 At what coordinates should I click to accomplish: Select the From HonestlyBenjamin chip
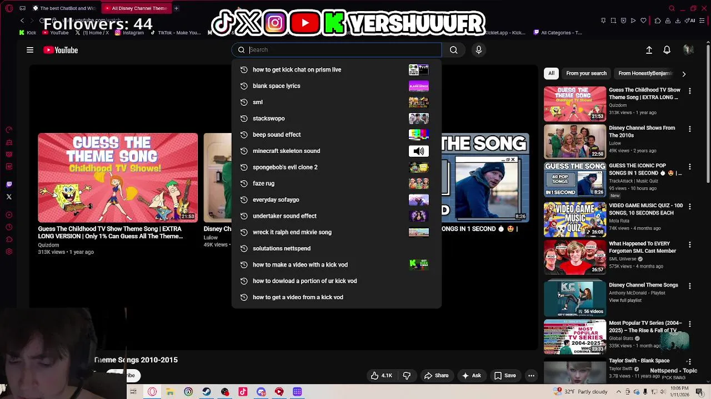point(645,73)
